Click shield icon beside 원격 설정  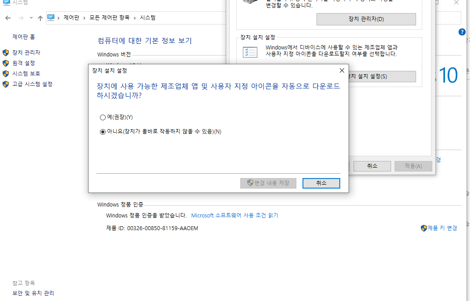click(x=6, y=63)
